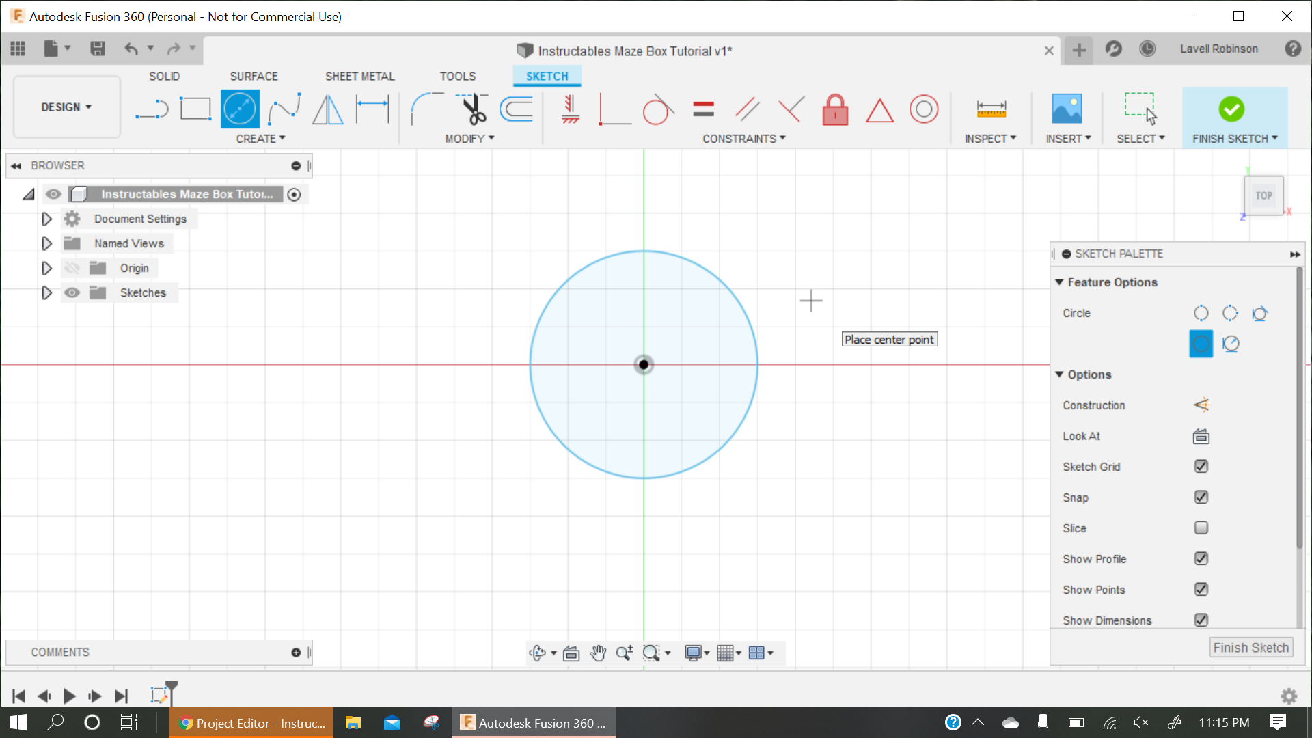Hide the Sketches folder
Image resolution: width=1312 pixels, height=738 pixels.
tap(72, 292)
